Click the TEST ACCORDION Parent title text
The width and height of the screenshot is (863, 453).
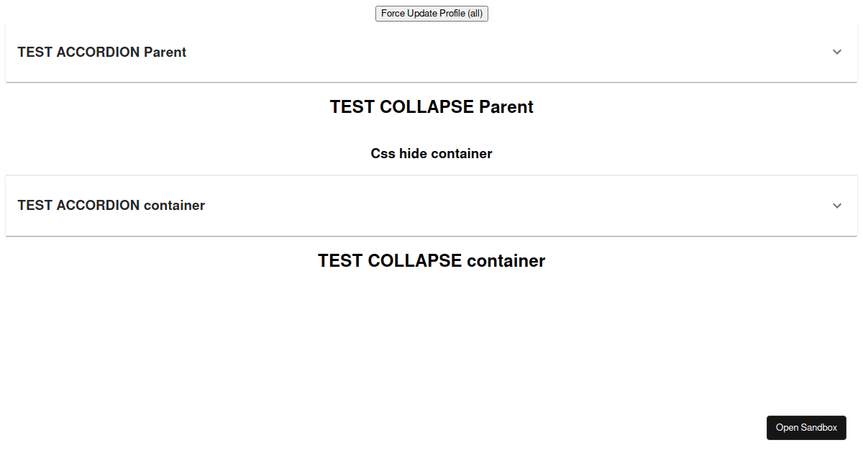point(101,52)
